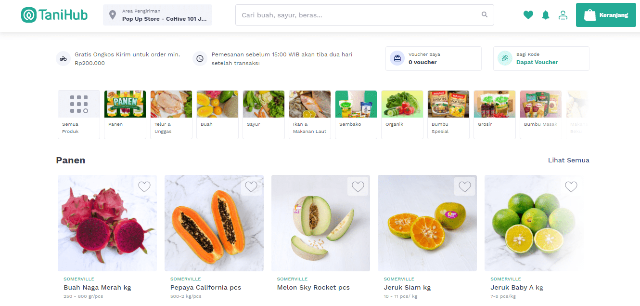Open the Keranjang cart button
640x306 pixels.
[606, 15]
